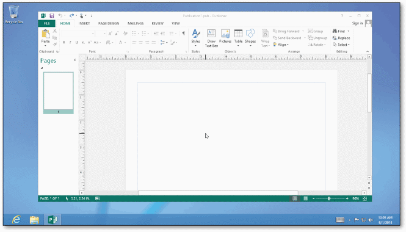This screenshot has height=232, width=406.
Task: Click the Paste clipboard icon
Action: pos(45,34)
